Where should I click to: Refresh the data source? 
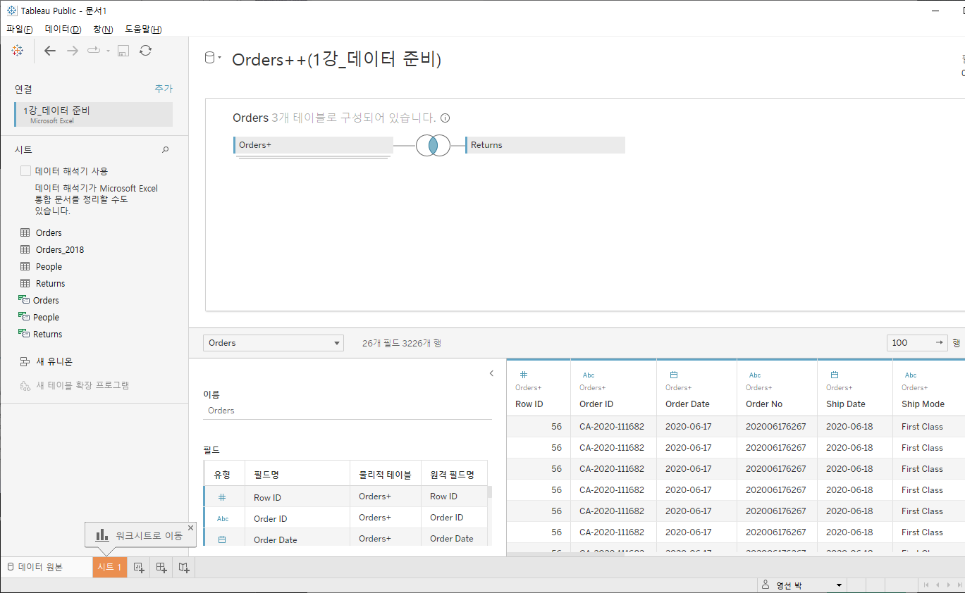(145, 51)
